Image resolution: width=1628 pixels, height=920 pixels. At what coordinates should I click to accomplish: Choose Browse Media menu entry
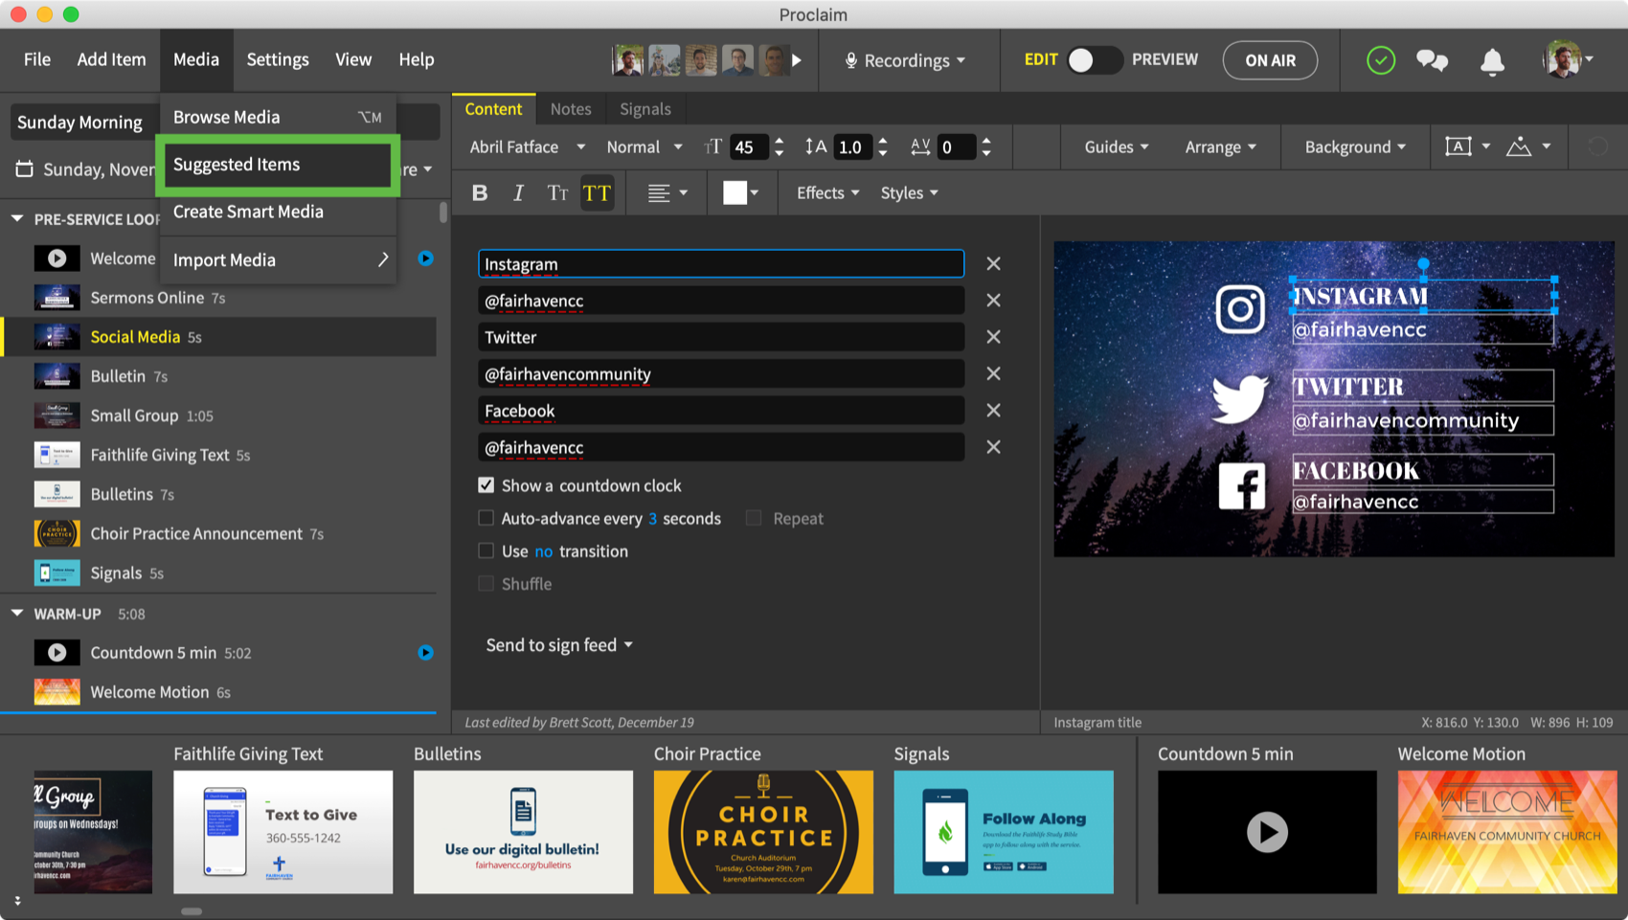point(278,117)
